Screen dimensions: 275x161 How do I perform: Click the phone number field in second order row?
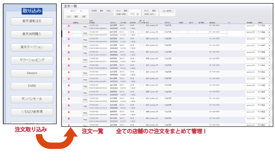[x=217, y=32]
